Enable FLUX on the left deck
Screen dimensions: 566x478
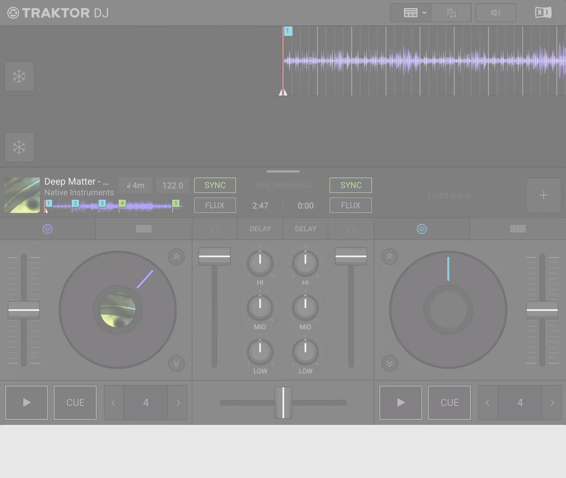tap(215, 205)
